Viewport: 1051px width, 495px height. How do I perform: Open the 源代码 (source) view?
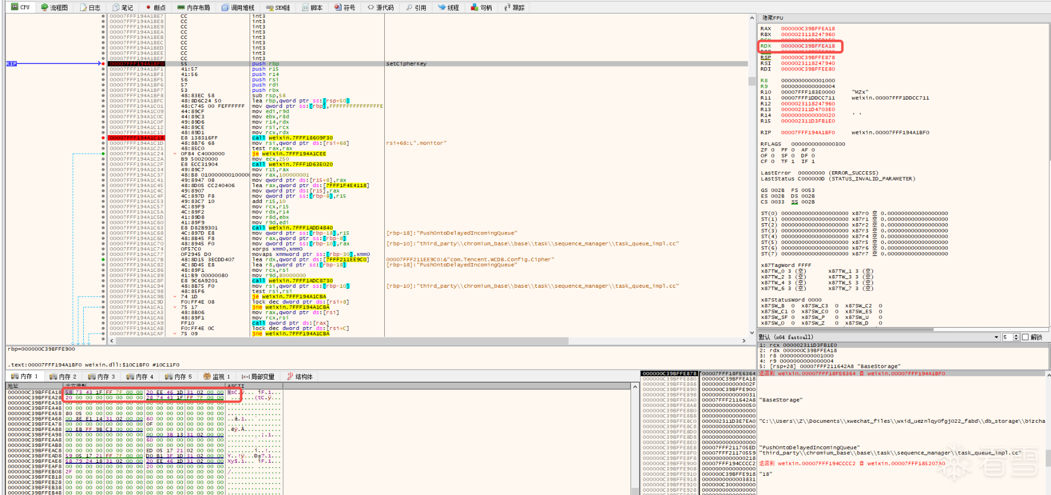[x=380, y=8]
